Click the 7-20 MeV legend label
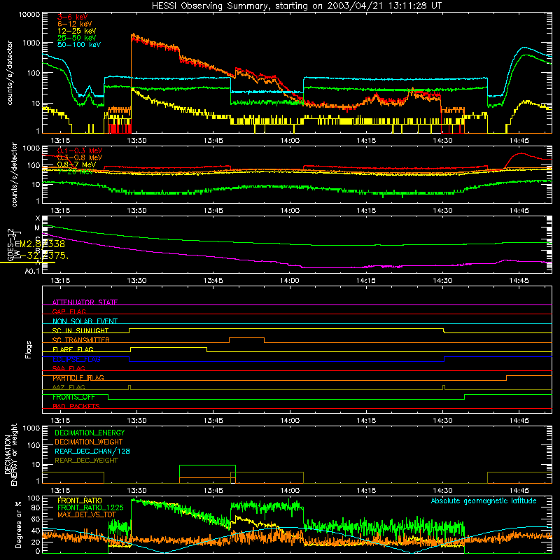Image resolution: width=560 pixels, height=560 pixels. (76, 171)
